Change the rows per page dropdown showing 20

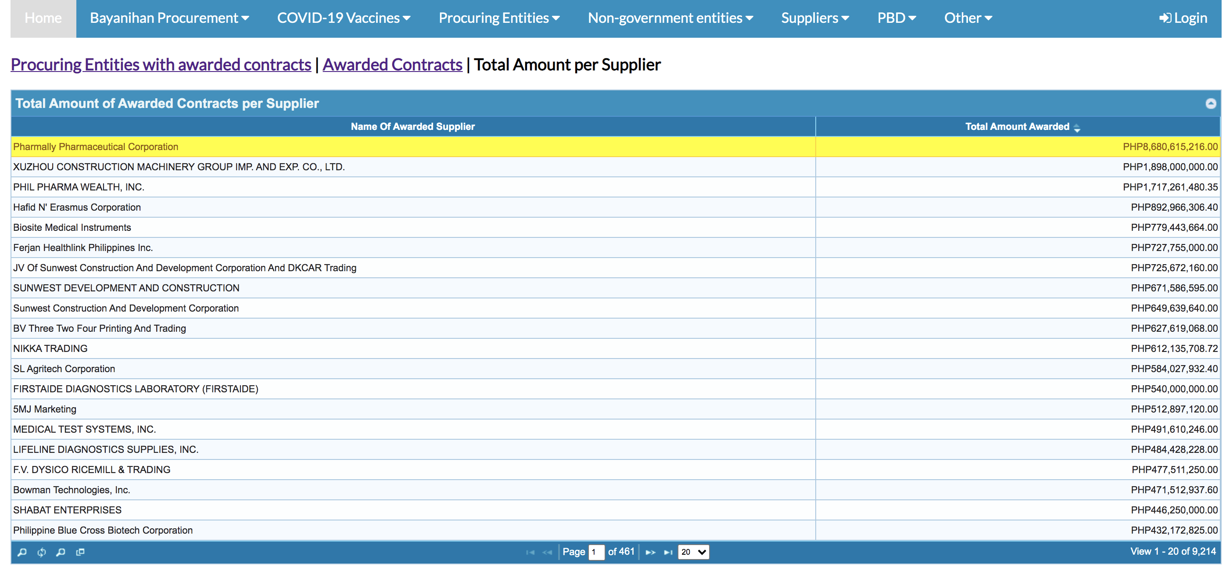point(693,552)
